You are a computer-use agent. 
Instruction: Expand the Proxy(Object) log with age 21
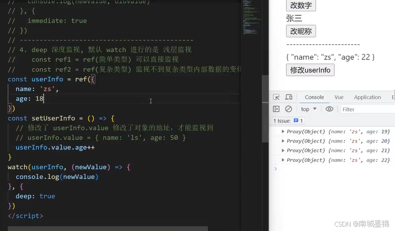pos(283,151)
